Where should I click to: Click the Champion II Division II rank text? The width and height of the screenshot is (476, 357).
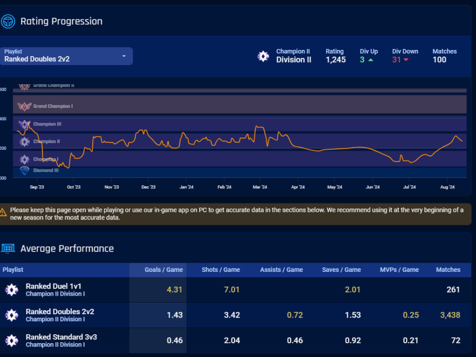pos(294,56)
